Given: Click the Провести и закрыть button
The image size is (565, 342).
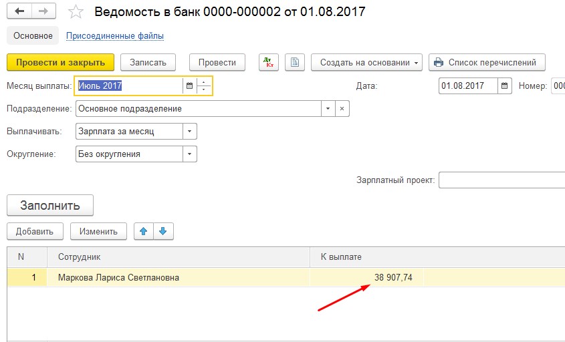Looking at the screenshot, I should [61, 62].
